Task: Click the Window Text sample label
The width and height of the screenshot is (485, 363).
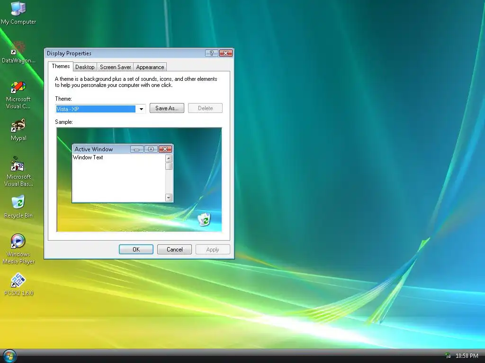Action: [x=88, y=157]
